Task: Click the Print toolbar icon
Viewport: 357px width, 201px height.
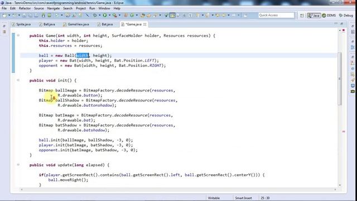Action: pyautogui.click(x=36, y=16)
